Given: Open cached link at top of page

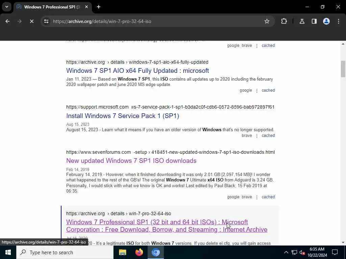Looking at the screenshot, I should pos(268,46).
